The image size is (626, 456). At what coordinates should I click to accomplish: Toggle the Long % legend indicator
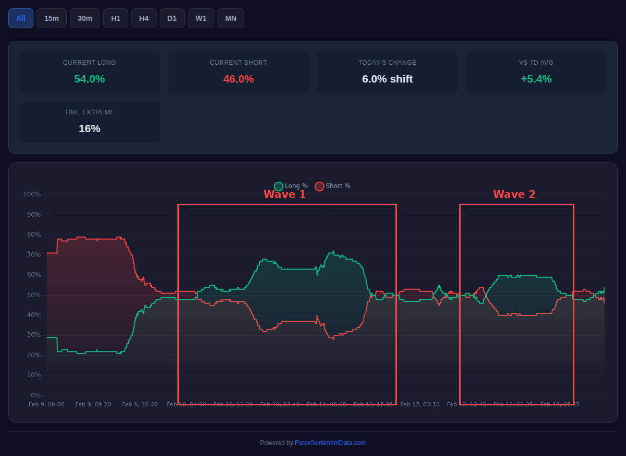click(x=290, y=186)
